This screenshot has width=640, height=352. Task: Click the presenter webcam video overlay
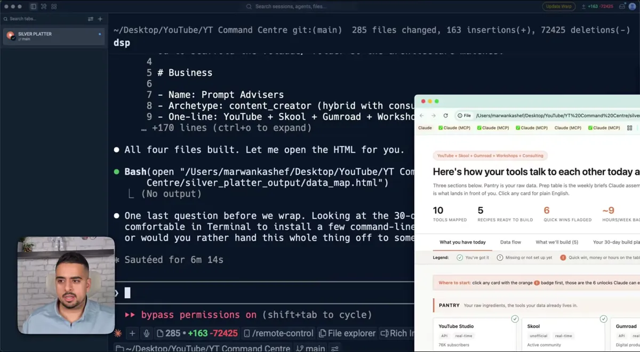coord(66,285)
